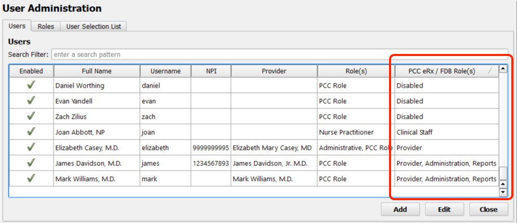
Task: Click Zach Zilius's Disabled eRx cell
Action: click(x=447, y=117)
